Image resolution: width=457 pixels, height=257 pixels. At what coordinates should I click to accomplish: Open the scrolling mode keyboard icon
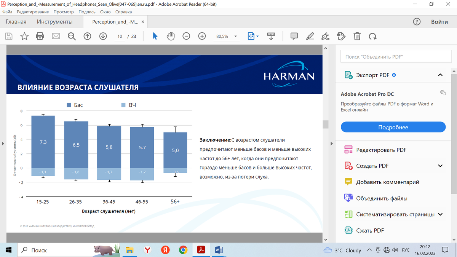point(271,36)
